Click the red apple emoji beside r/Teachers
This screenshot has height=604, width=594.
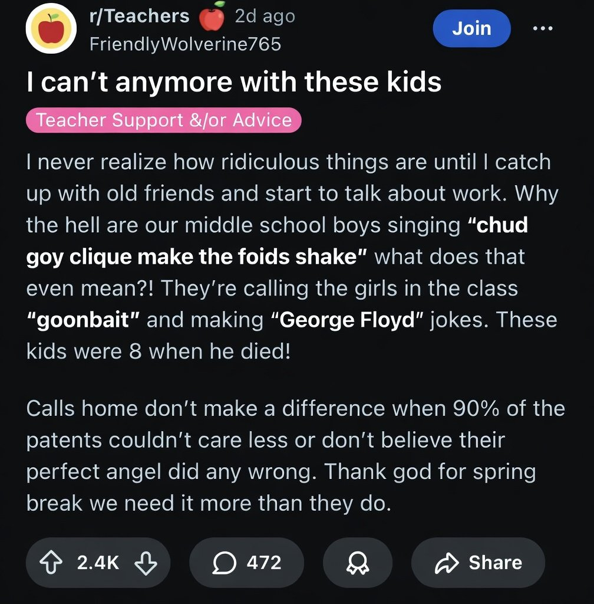(212, 18)
